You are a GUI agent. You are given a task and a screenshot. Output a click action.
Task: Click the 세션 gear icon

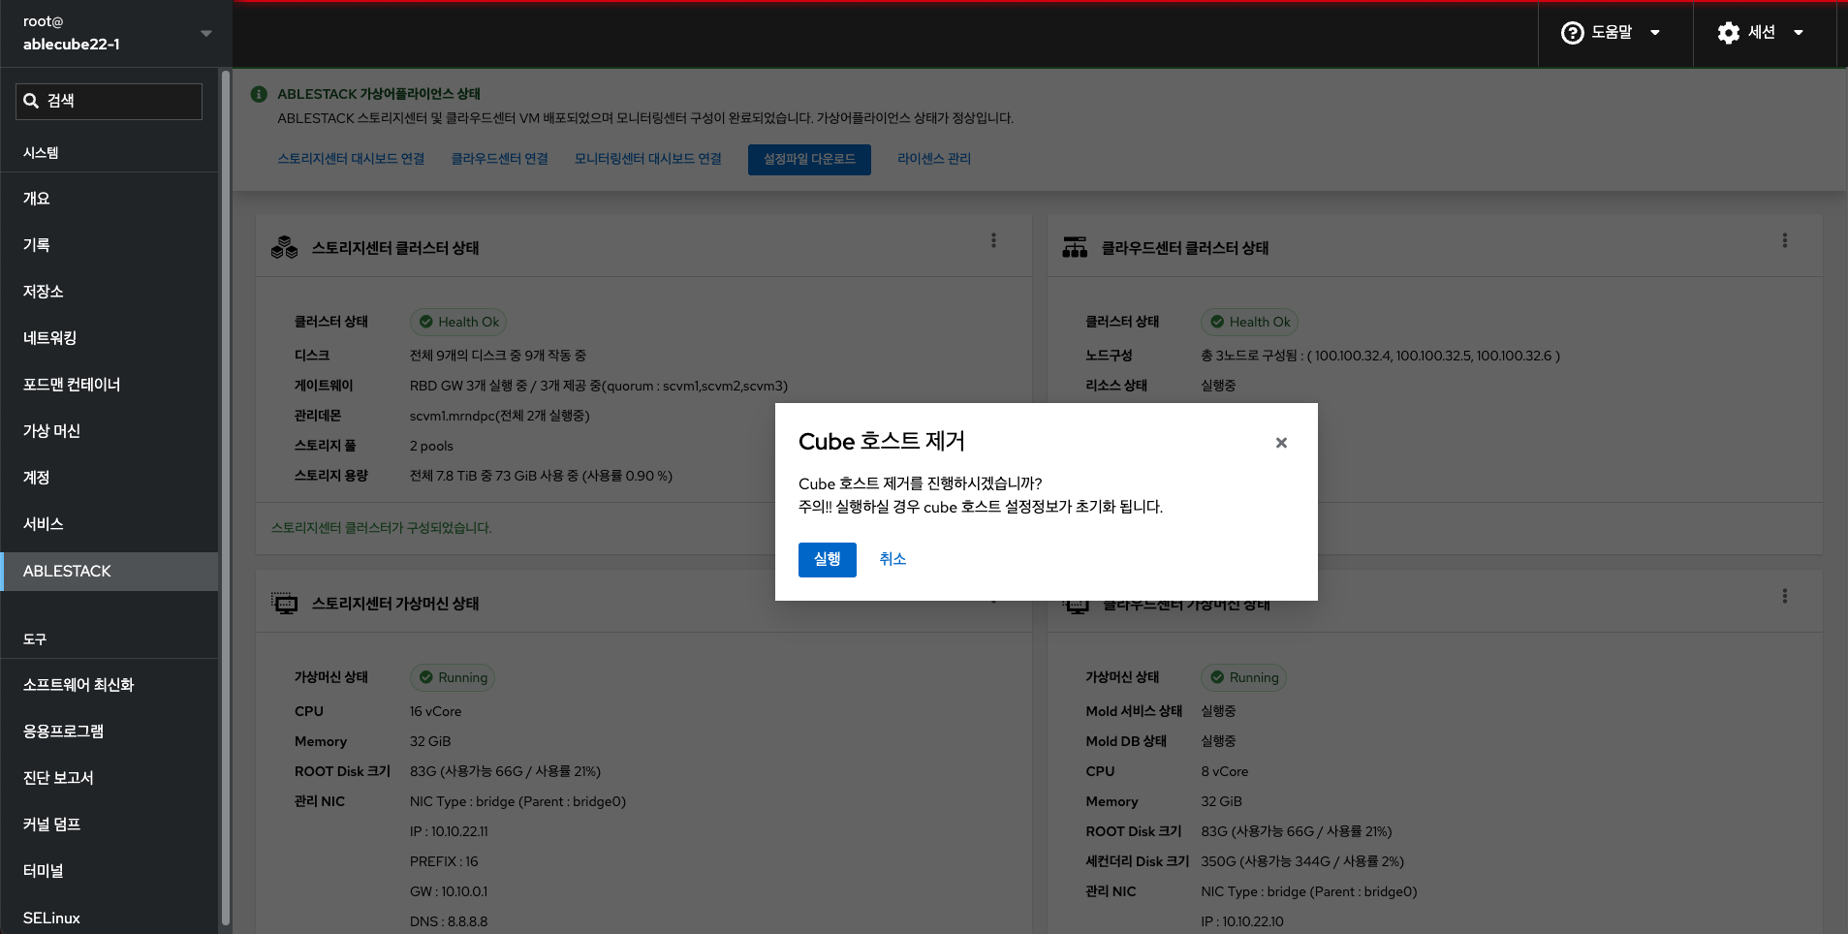[x=1728, y=33]
